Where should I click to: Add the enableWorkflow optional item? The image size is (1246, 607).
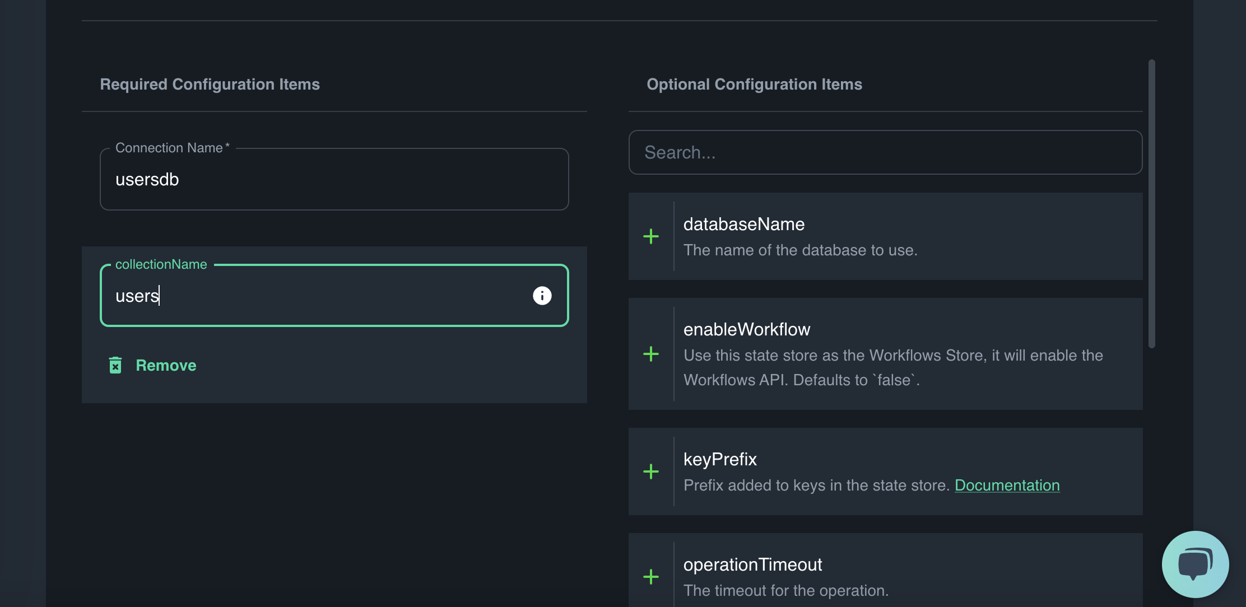[x=650, y=354]
